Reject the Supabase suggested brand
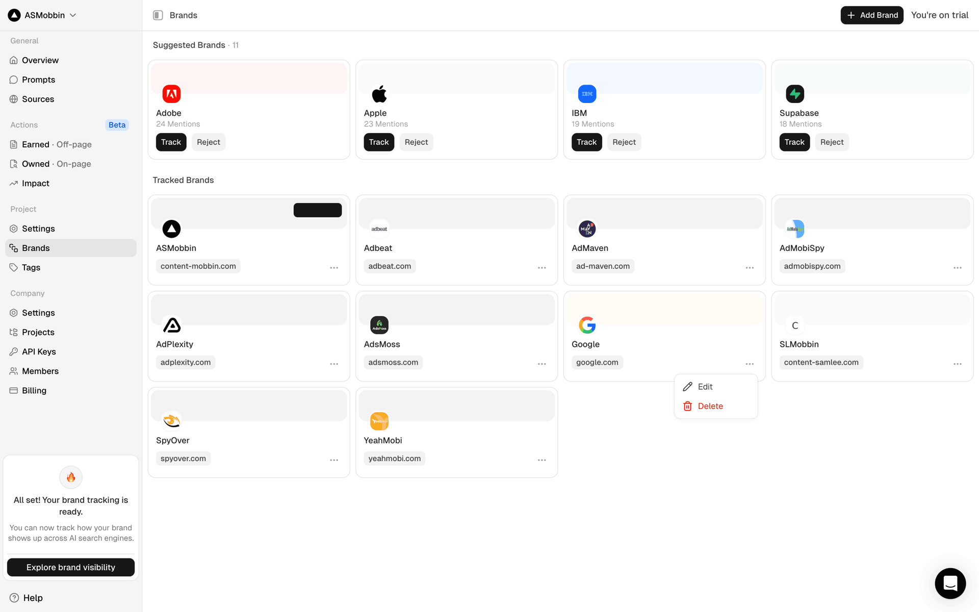This screenshot has width=979, height=612. coord(832,142)
